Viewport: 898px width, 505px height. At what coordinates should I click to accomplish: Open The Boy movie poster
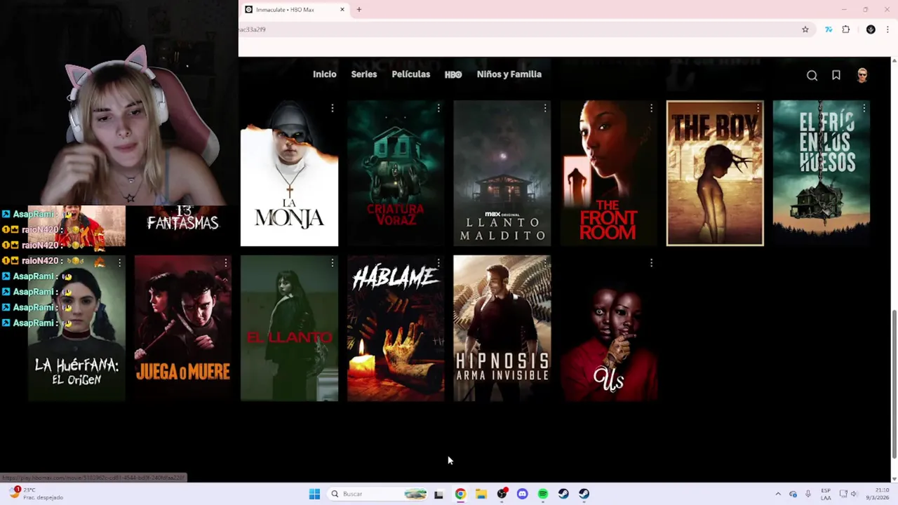(x=715, y=173)
